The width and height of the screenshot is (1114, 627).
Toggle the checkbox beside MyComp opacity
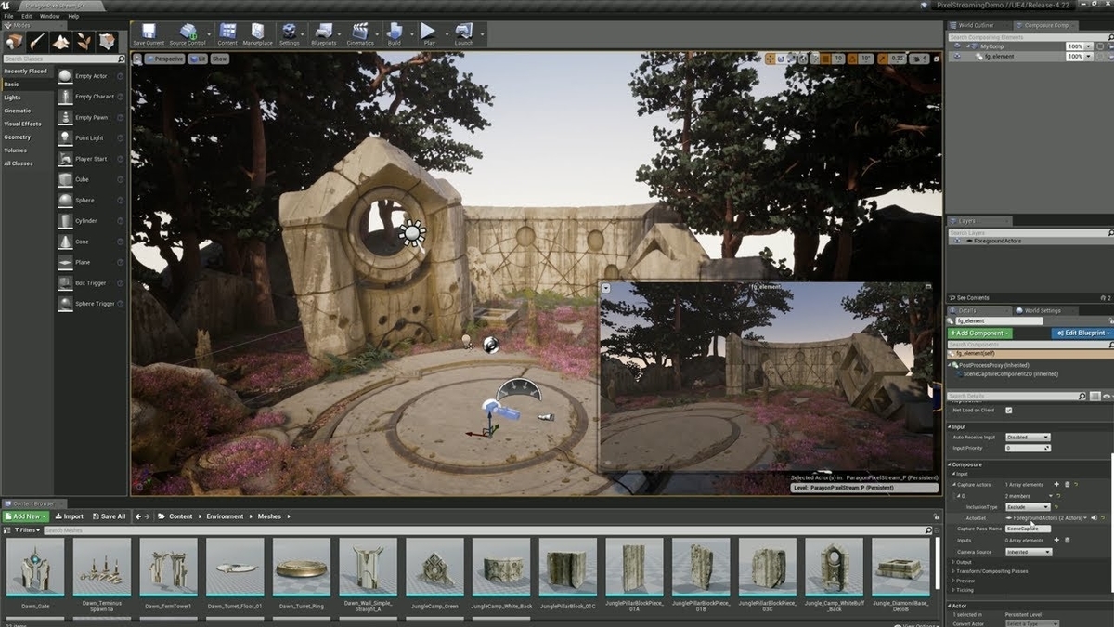1098,46
